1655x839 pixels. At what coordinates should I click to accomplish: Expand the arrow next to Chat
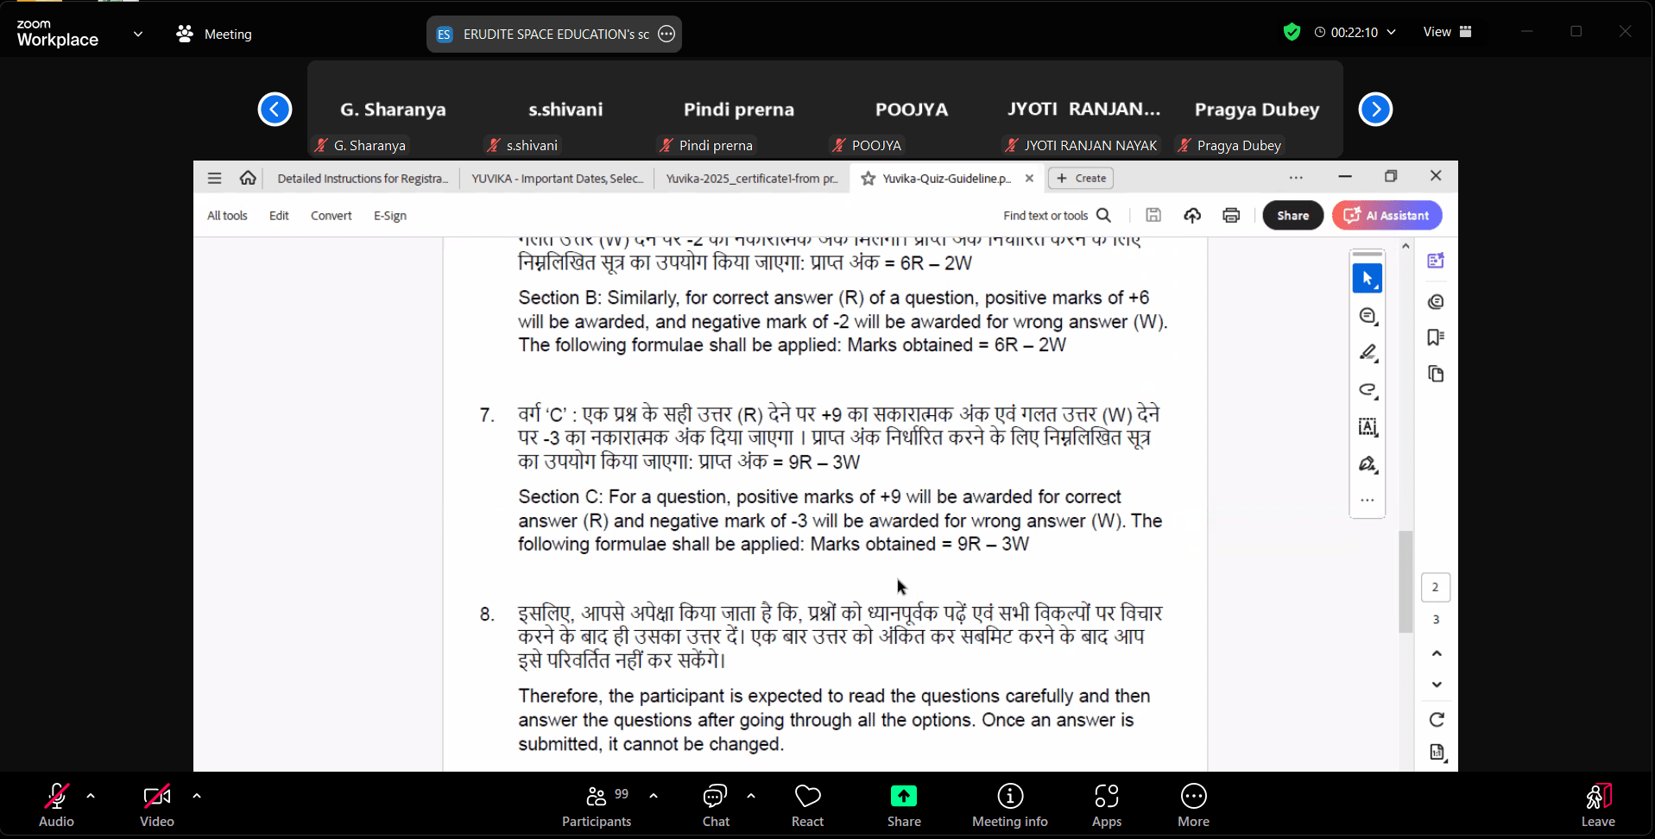[751, 796]
